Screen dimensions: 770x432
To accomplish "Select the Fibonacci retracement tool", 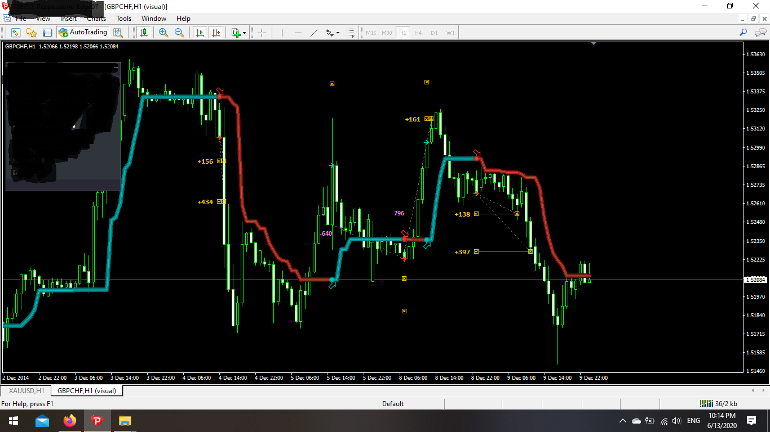I will tap(350, 33).
